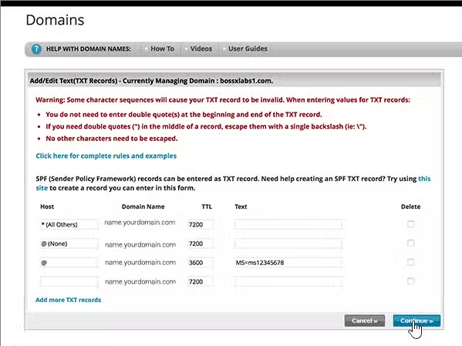
Task: Click the Host field containing * (All Others)
Action: pyautogui.click(x=69, y=225)
